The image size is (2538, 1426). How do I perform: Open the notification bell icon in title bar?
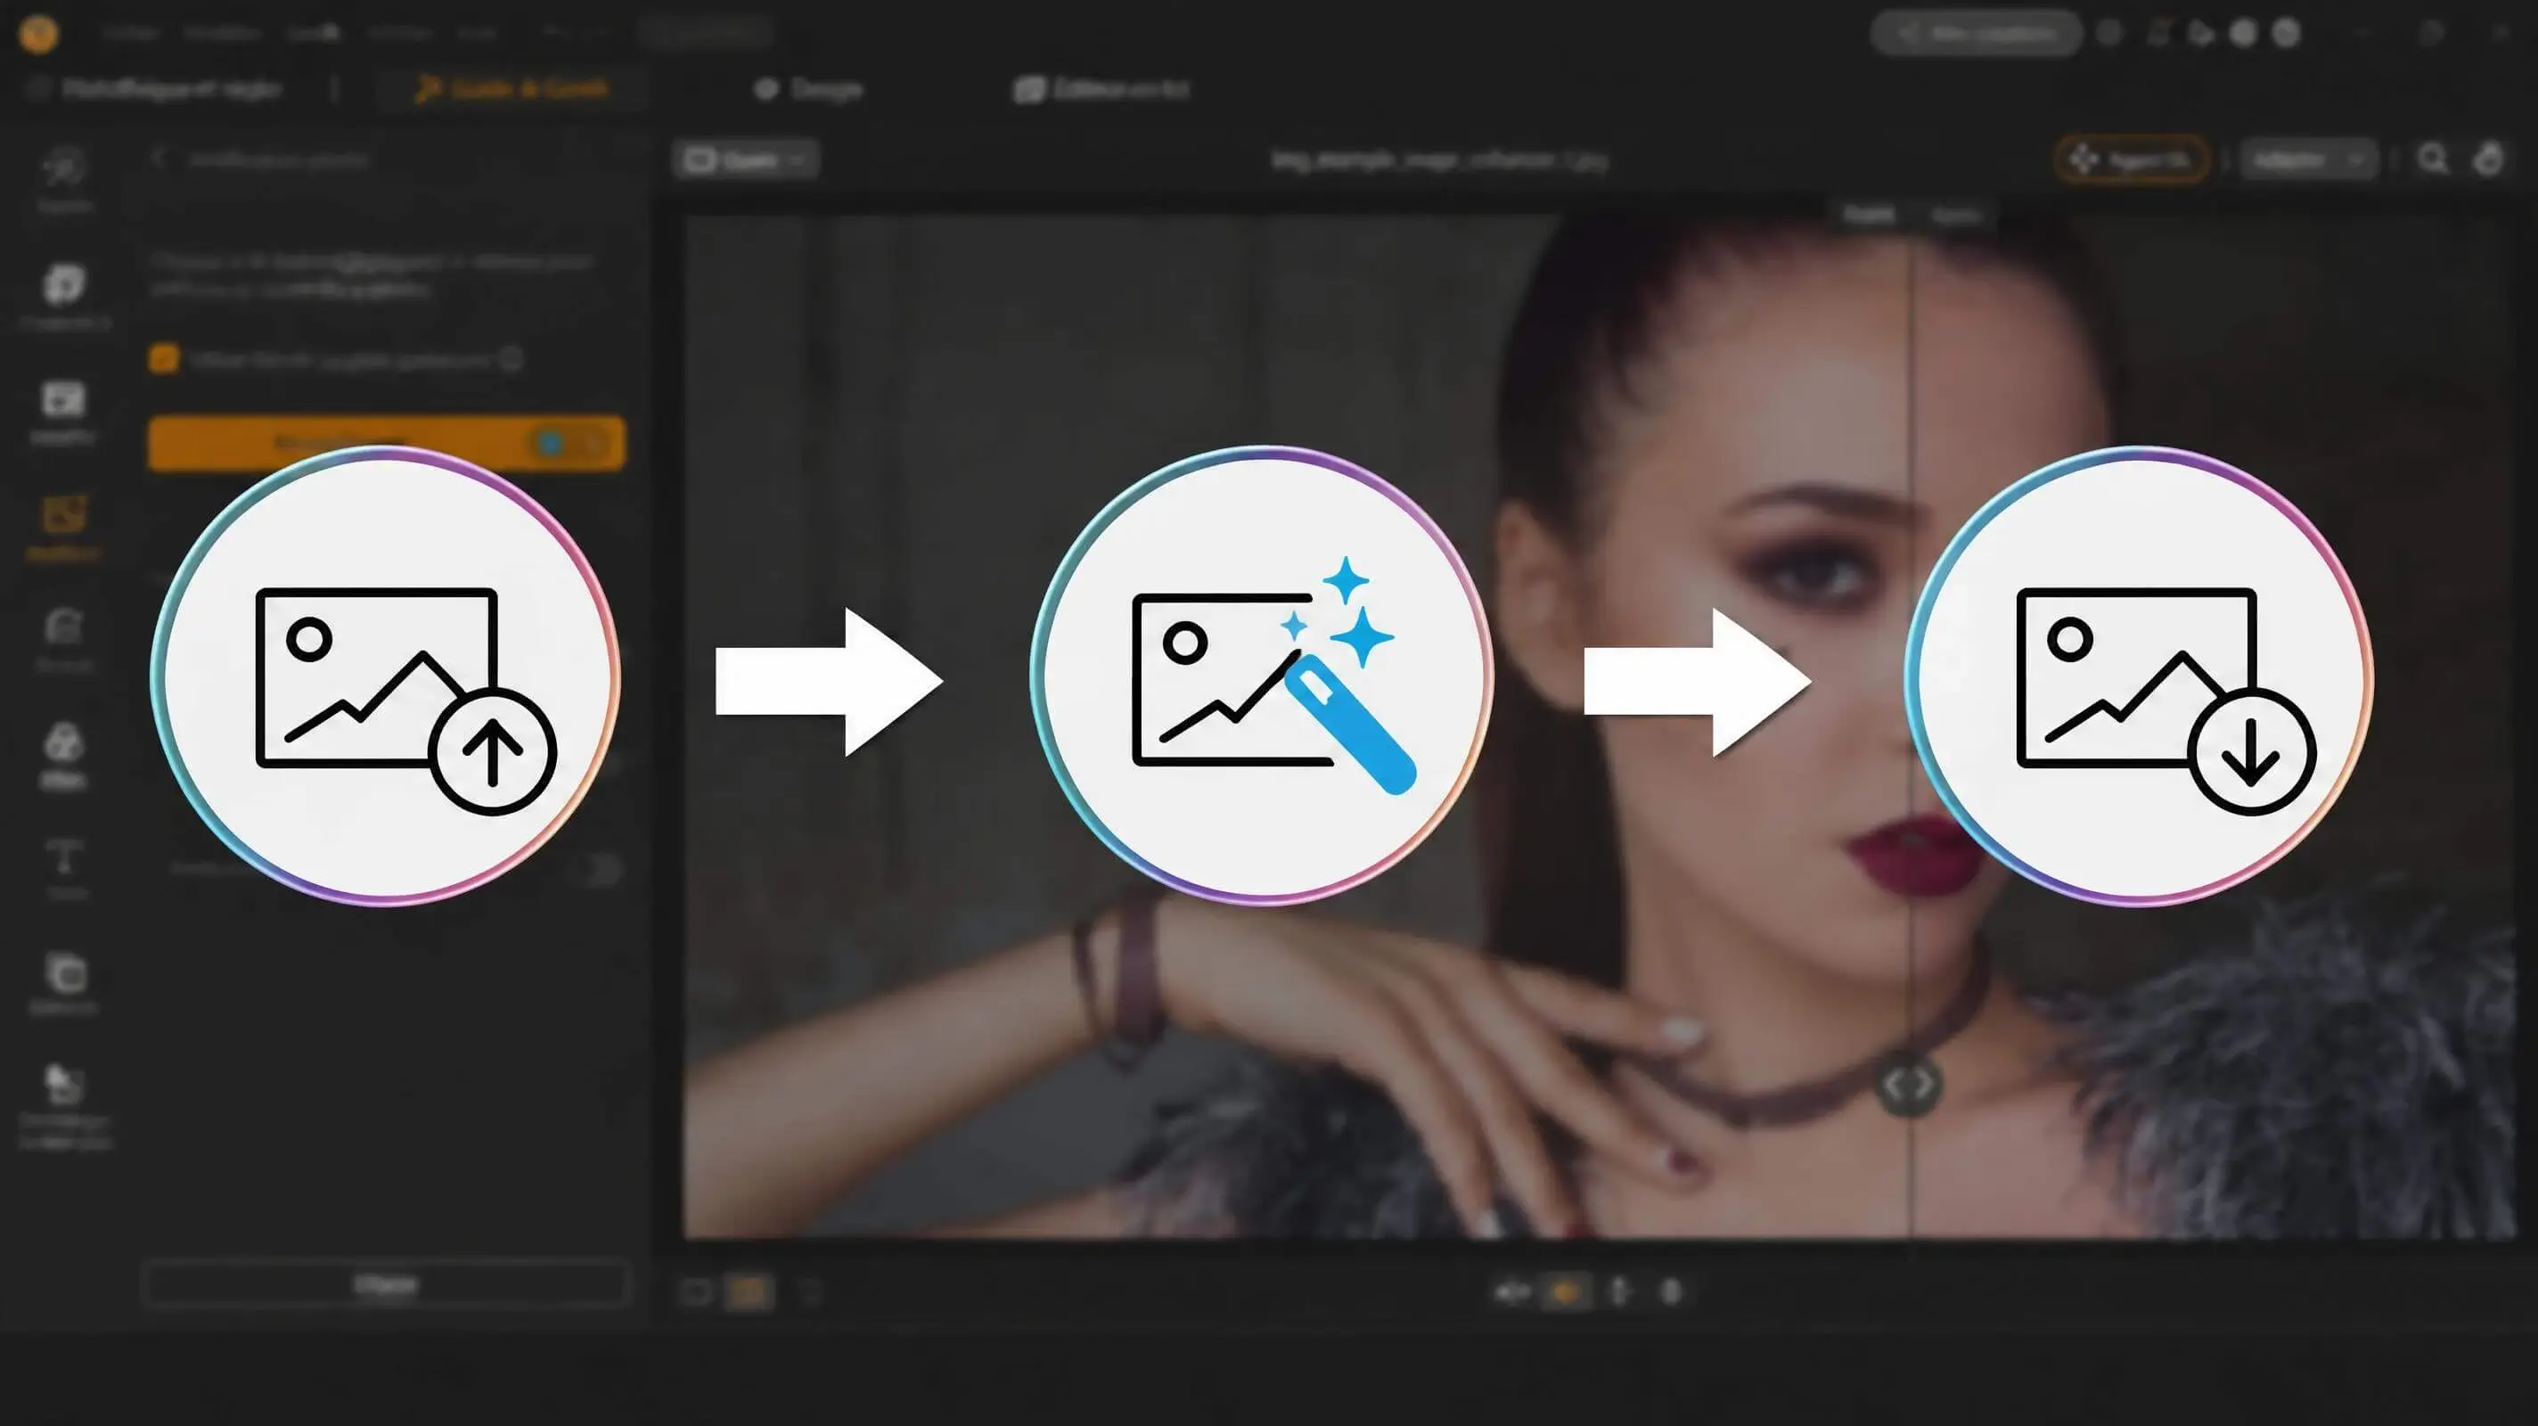2157,34
